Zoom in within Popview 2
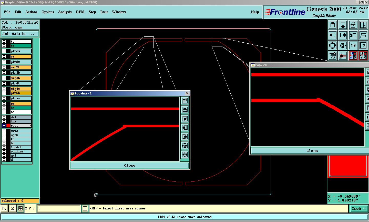This screenshot has height=222, width=369. click(185, 146)
